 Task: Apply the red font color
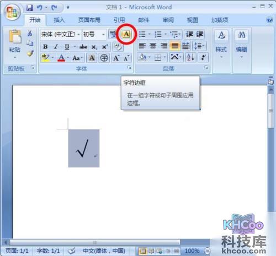[x=61, y=58]
